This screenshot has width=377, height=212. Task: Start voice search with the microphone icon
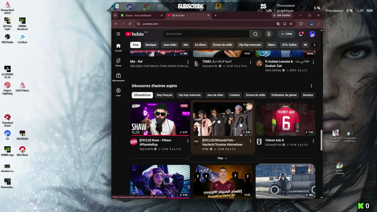pyautogui.click(x=269, y=34)
